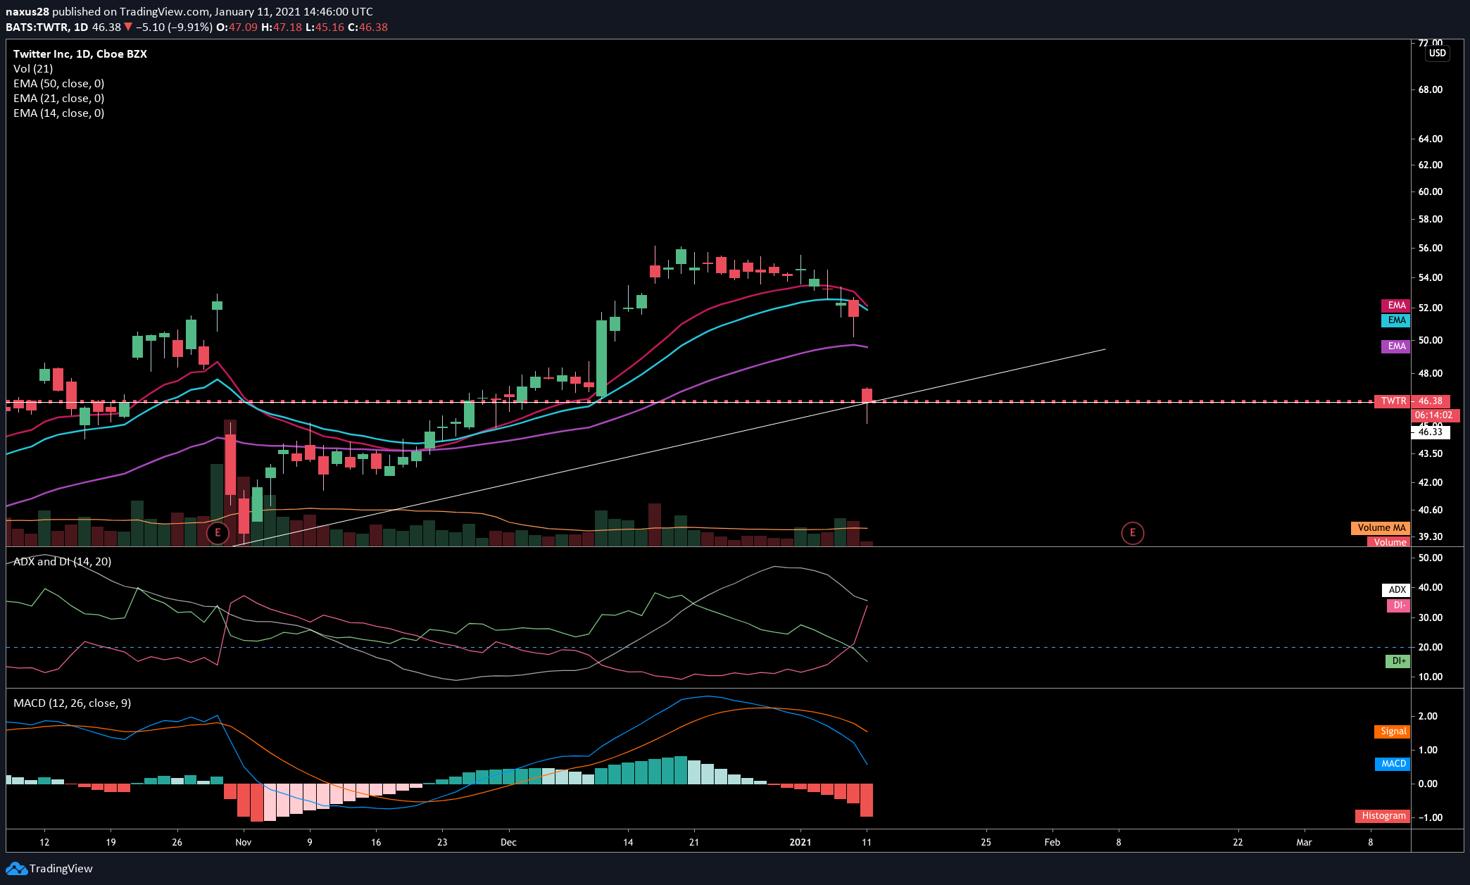Click the Nov date label on time axis
The image size is (1470, 885).
243,842
